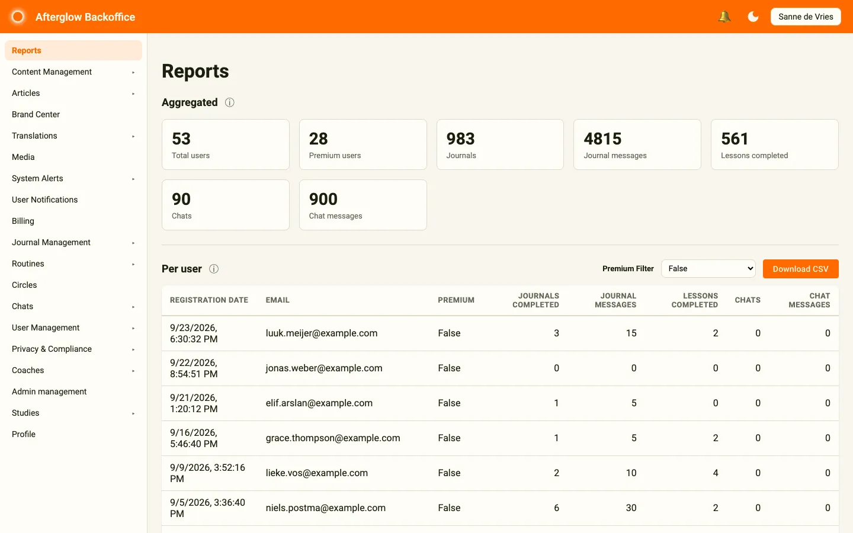This screenshot has height=533, width=853.
Task: Expand the Routines sidebar section
Action: pyautogui.click(x=73, y=264)
